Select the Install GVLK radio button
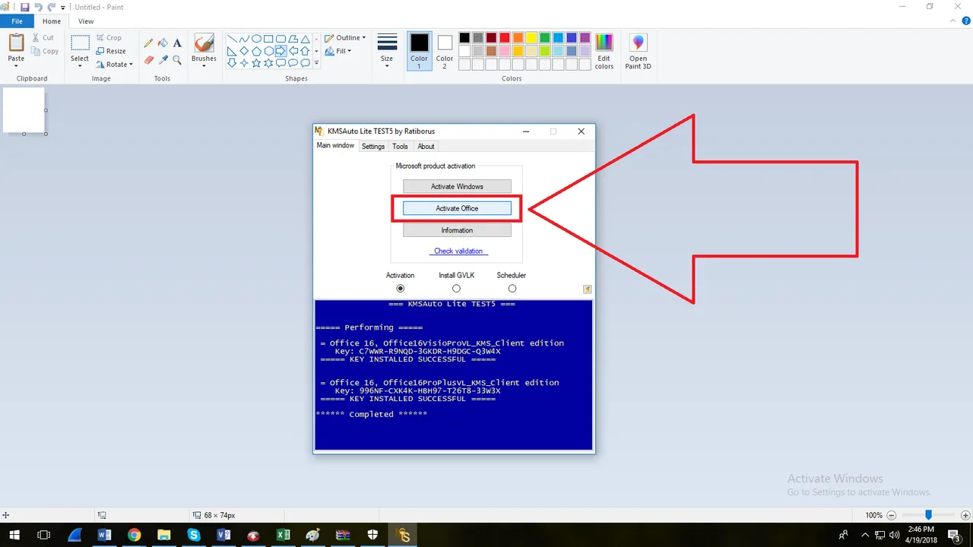Image resolution: width=973 pixels, height=547 pixels. pyautogui.click(x=456, y=289)
